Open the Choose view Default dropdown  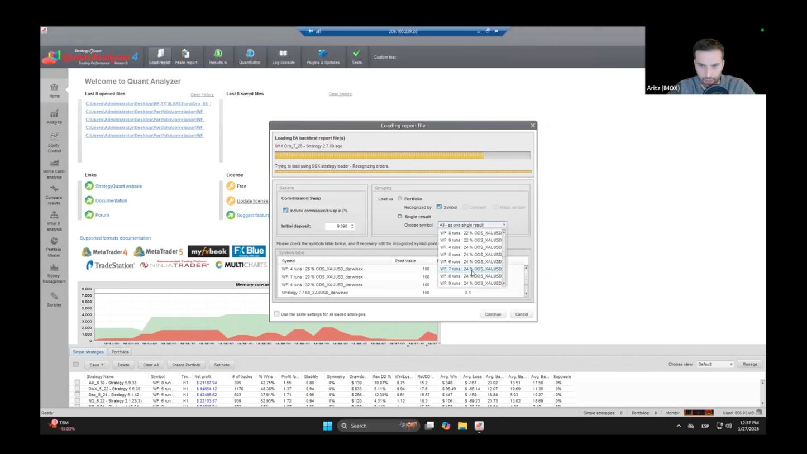pos(715,364)
